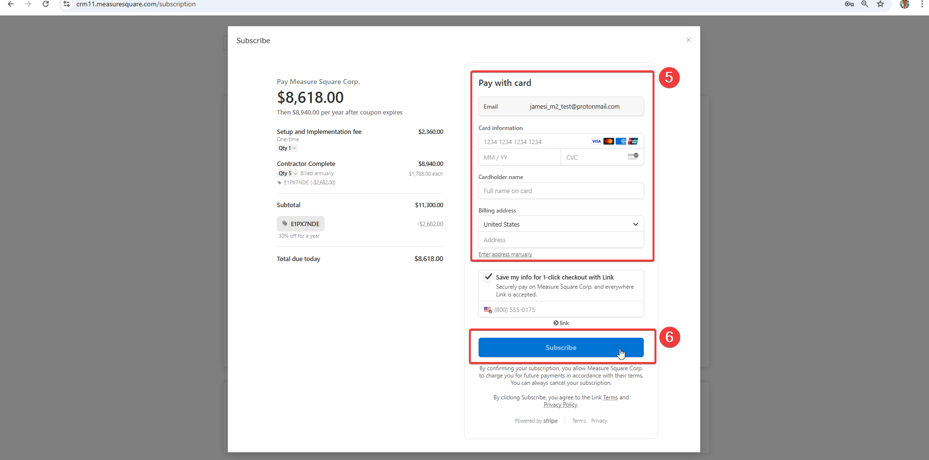Click 'Then $8,940.00 per year' notice
The height and width of the screenshot is (460, 929).
340,112
